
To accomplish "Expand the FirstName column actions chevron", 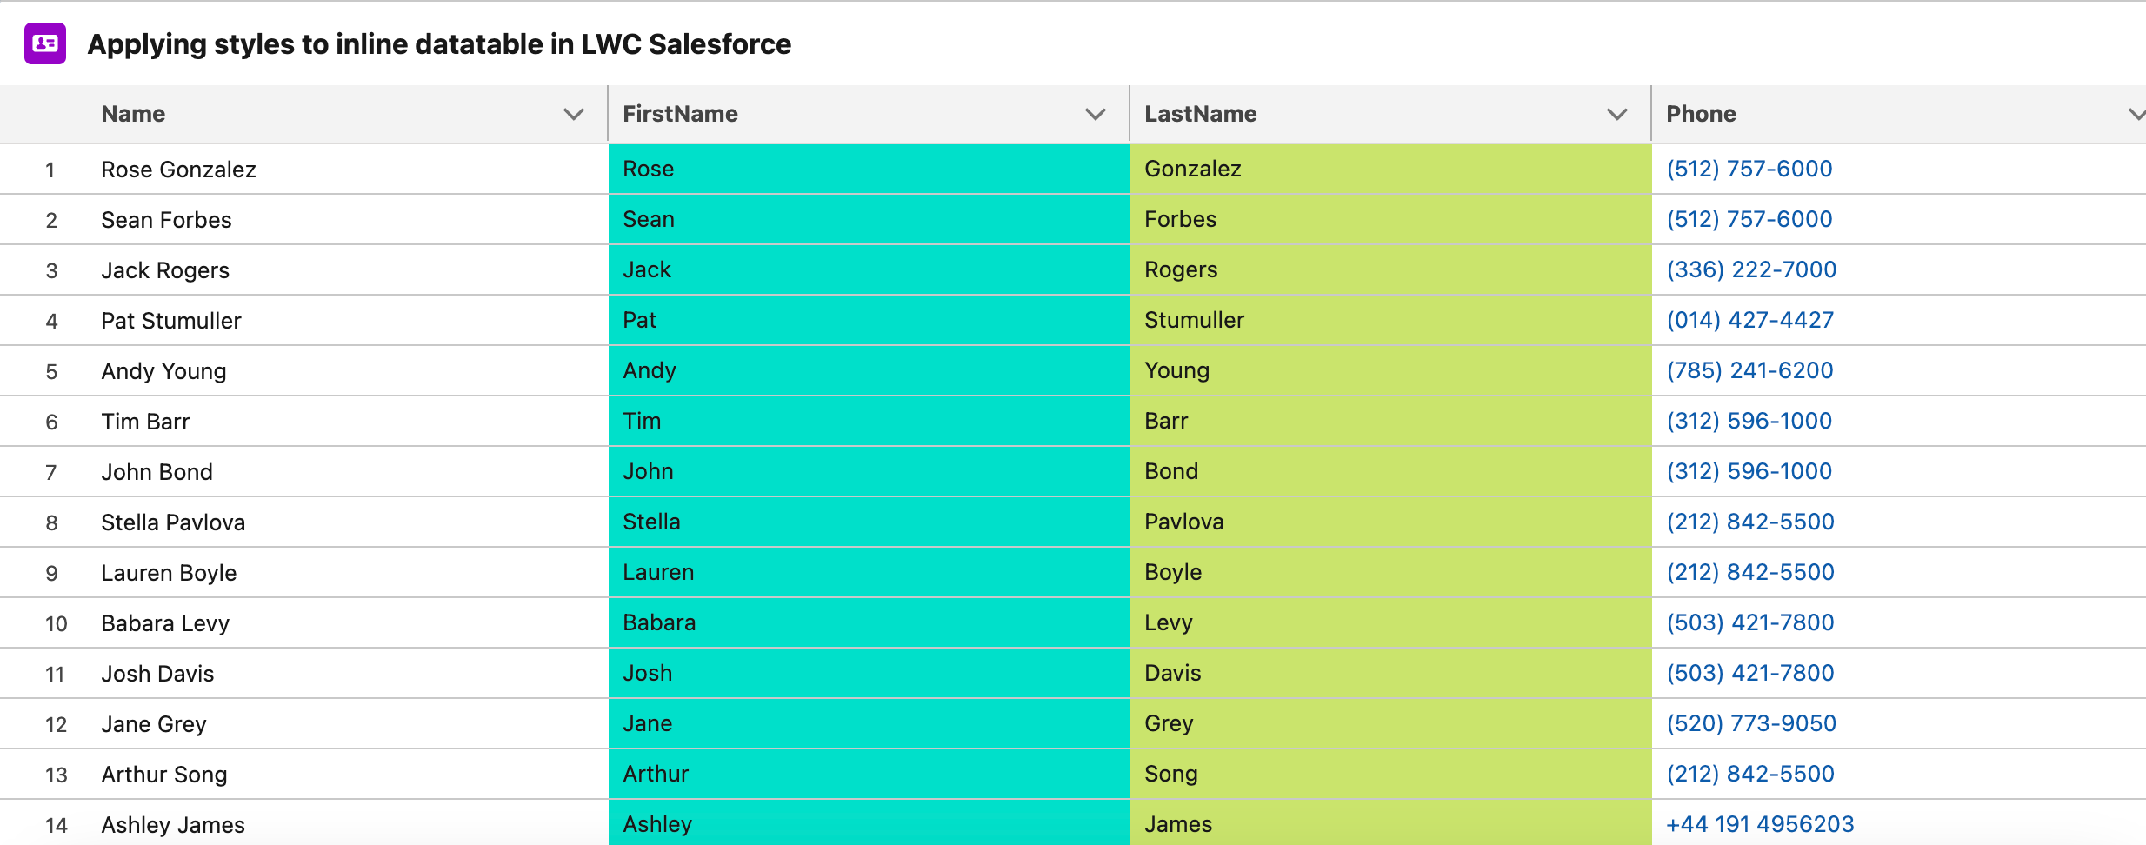I will click(1095, 114).
